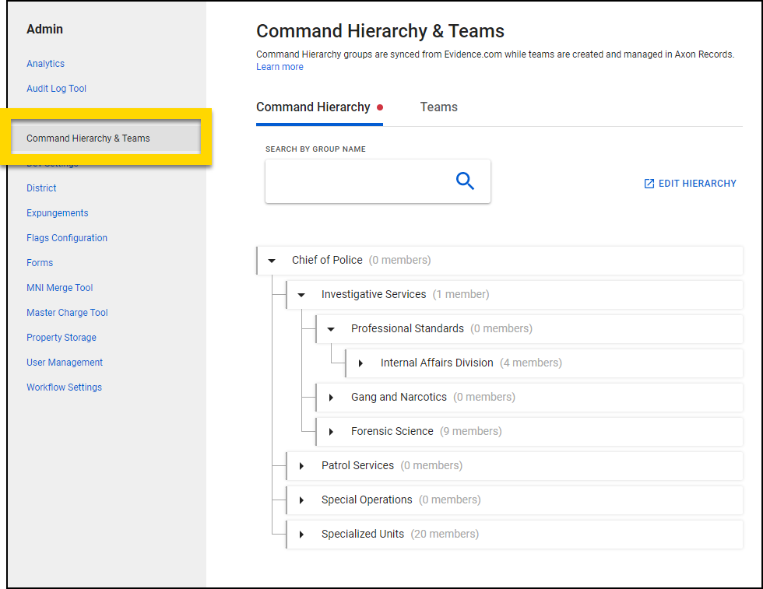Open the Master Charge Tool
The image size is (763, 589).
point(67,312)
